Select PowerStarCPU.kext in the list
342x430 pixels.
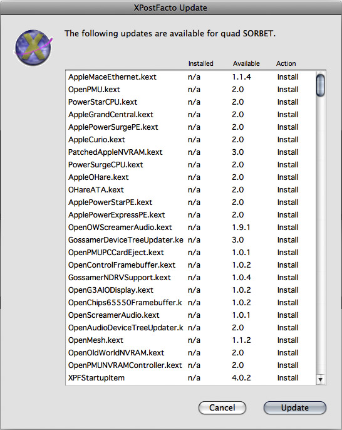[x=190, y=102]
